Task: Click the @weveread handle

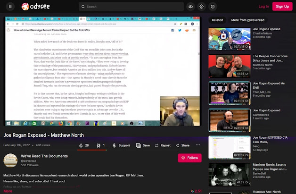Action: click(28, 161)
